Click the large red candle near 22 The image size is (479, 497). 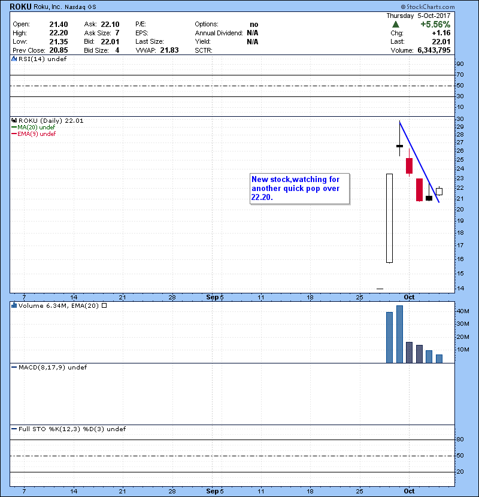tap(419, 190)
